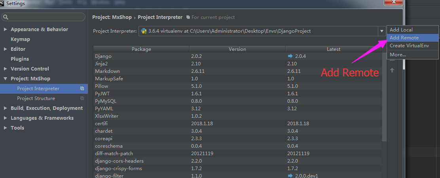The width and height of the screenshot is (440, 178).
Task: Expand the Editor settings section
Action: [x=5, y=49]
